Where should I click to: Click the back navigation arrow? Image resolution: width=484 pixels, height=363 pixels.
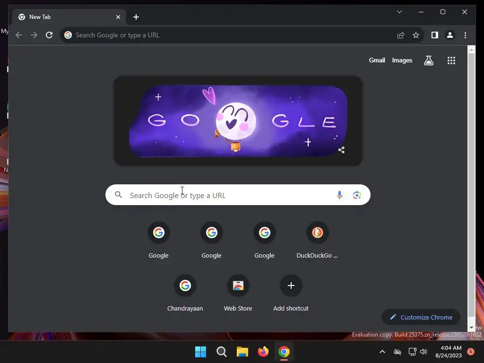click(19, 35)
